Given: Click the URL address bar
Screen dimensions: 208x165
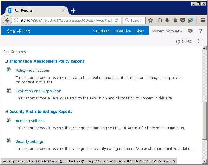Looking at the screenshot, I should [x=65, y=20].
